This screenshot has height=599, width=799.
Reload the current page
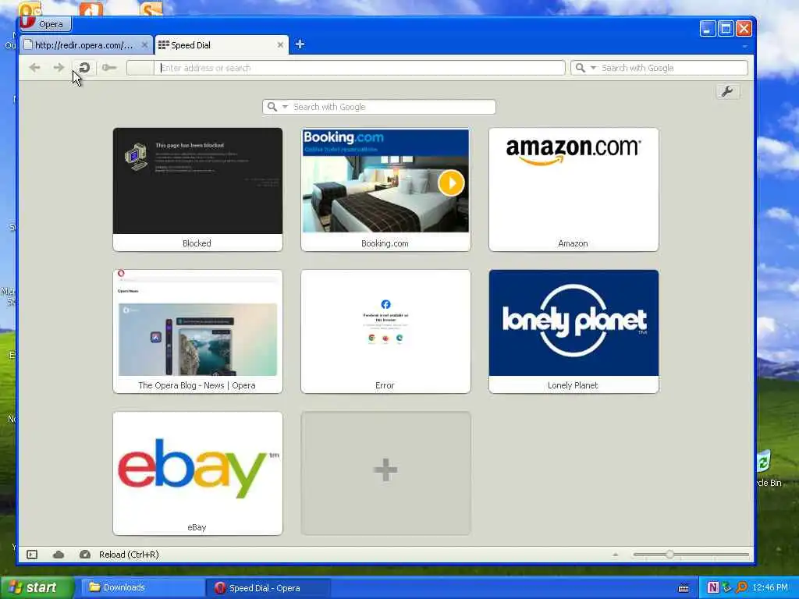[84, 67]
